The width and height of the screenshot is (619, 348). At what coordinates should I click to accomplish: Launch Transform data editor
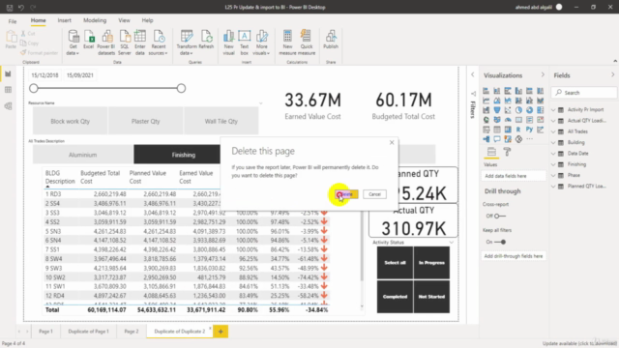pos(187,43)
